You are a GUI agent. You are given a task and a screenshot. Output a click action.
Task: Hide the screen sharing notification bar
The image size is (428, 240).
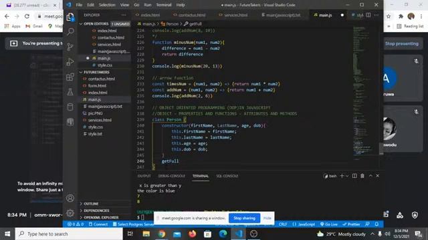pos(267,218)
